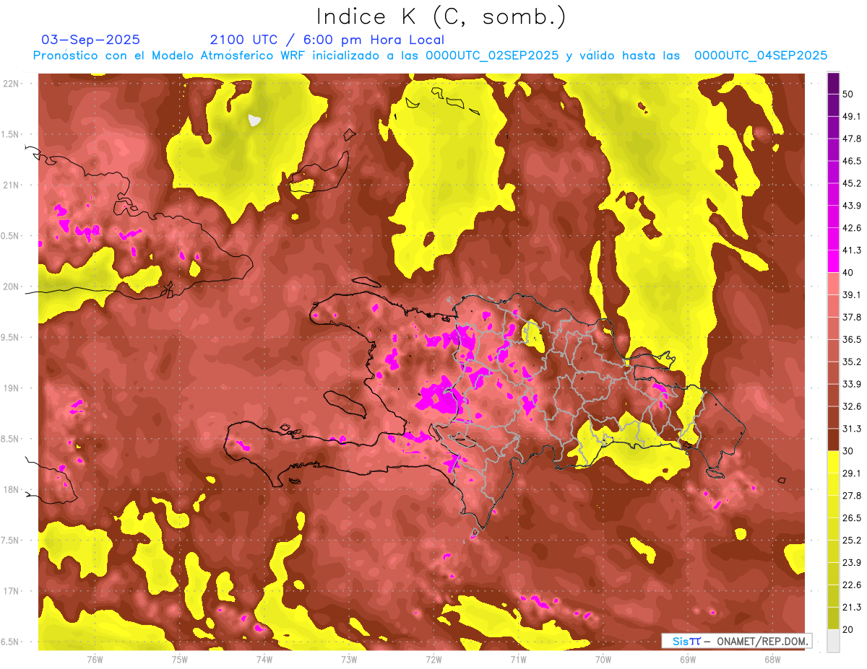The width and height of the screenshot is (867, 669).
Task: Click the "9.5N" latitude label
Action: coord(11,337)
